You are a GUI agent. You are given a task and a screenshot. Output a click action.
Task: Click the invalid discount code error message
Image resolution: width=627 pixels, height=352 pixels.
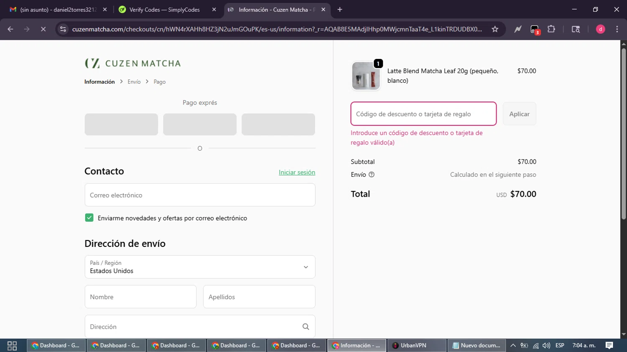[417, 138]
